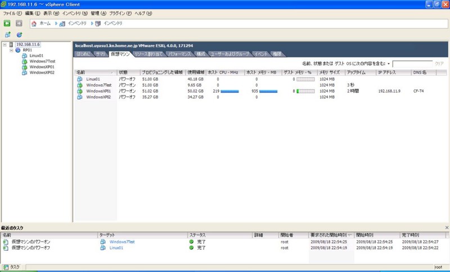
Task: Click the green back navigation arrow
Action: tap(7, 24)
